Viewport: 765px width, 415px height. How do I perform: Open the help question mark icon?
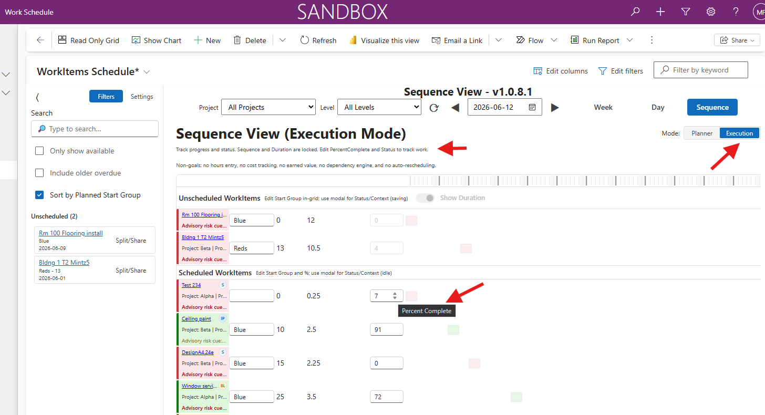[736, 12]
